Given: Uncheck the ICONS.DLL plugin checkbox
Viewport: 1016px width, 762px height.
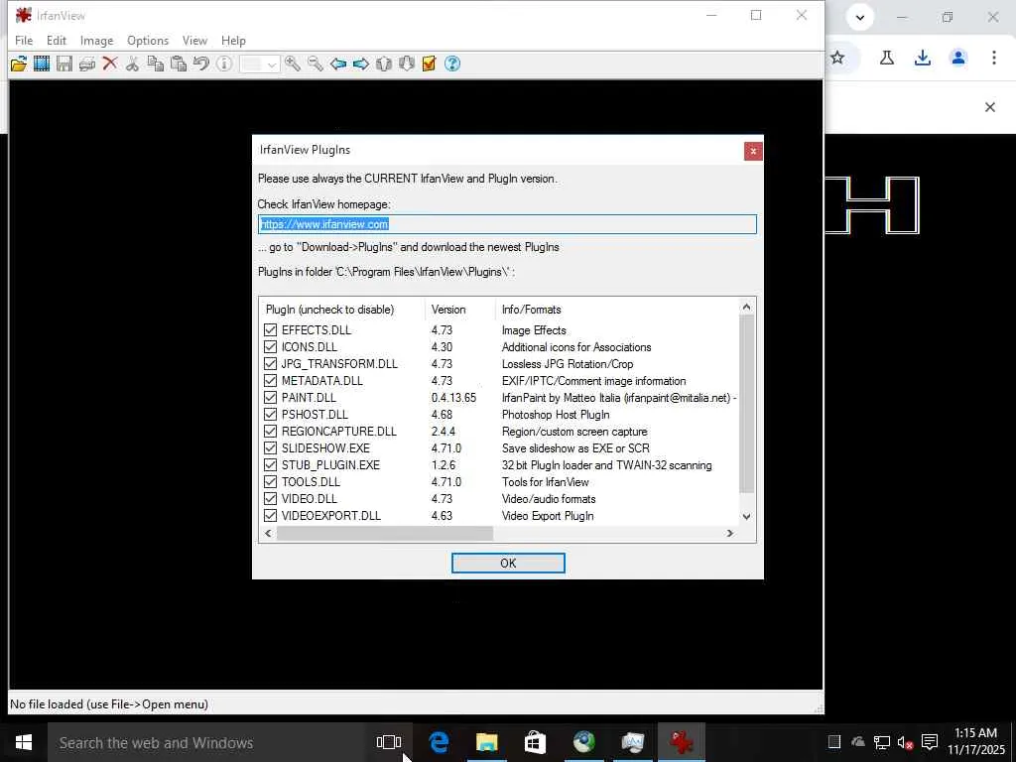Looking at the screenshot, I should [x=270, y=346].
